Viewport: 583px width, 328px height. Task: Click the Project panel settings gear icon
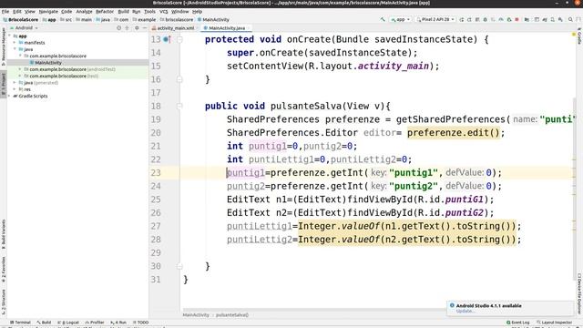(x=137, y=28)
